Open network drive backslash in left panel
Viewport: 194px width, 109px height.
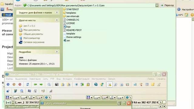[48, 97]
